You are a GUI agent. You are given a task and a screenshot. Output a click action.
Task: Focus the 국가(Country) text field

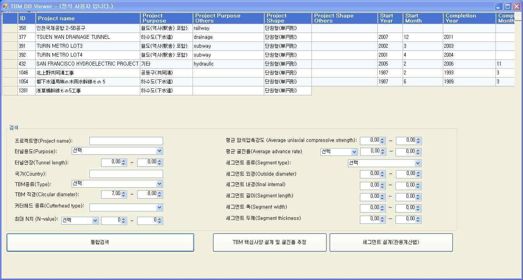126,174
